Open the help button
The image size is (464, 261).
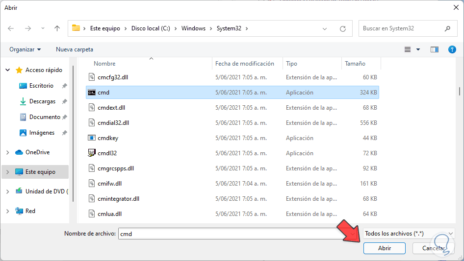tap(452, 49)
